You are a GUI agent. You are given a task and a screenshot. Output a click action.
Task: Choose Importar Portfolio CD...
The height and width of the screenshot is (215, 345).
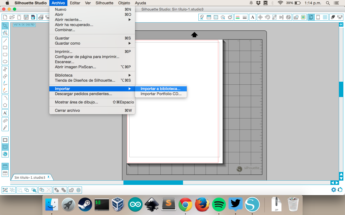click(161, 94)
